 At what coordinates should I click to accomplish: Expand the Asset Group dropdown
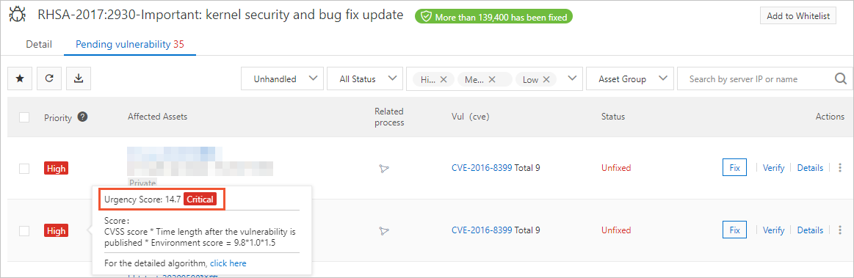[x=629, y=79]
